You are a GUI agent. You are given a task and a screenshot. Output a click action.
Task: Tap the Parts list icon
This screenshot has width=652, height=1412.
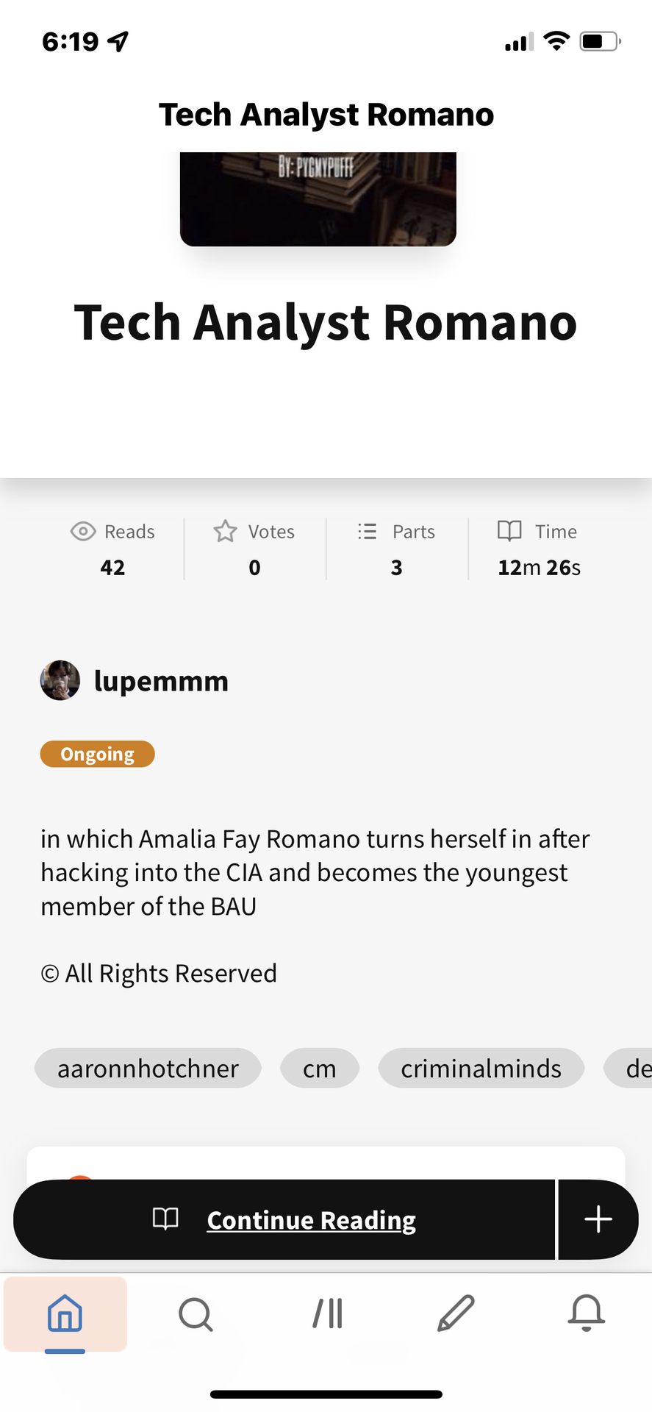coord(367,531)
